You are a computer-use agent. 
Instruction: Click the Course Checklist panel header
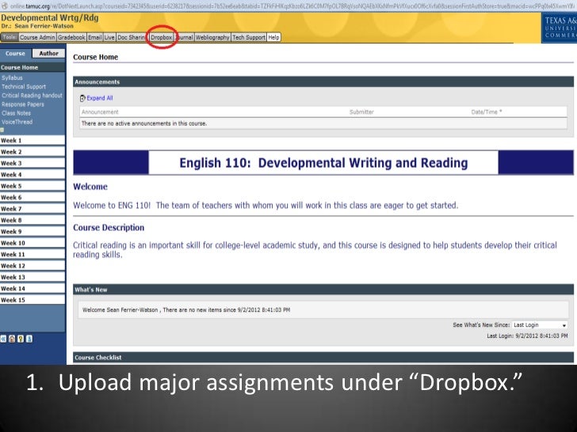tap(323, 358)
